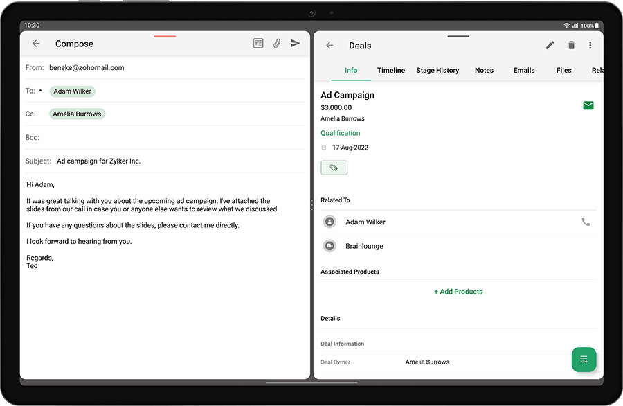623x406 pixels.
Task: Go back from the Compose screen
Action: pos(36,44)
